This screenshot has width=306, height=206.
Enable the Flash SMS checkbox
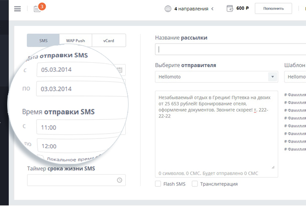[158, 183]
